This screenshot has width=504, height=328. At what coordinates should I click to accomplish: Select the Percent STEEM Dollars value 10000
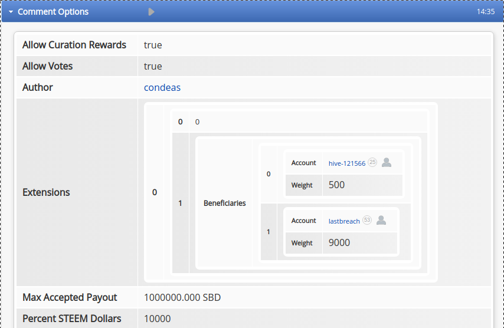click(157, 319)
